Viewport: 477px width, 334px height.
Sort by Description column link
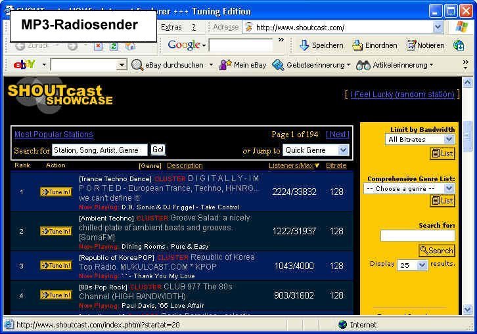(185, 165)
